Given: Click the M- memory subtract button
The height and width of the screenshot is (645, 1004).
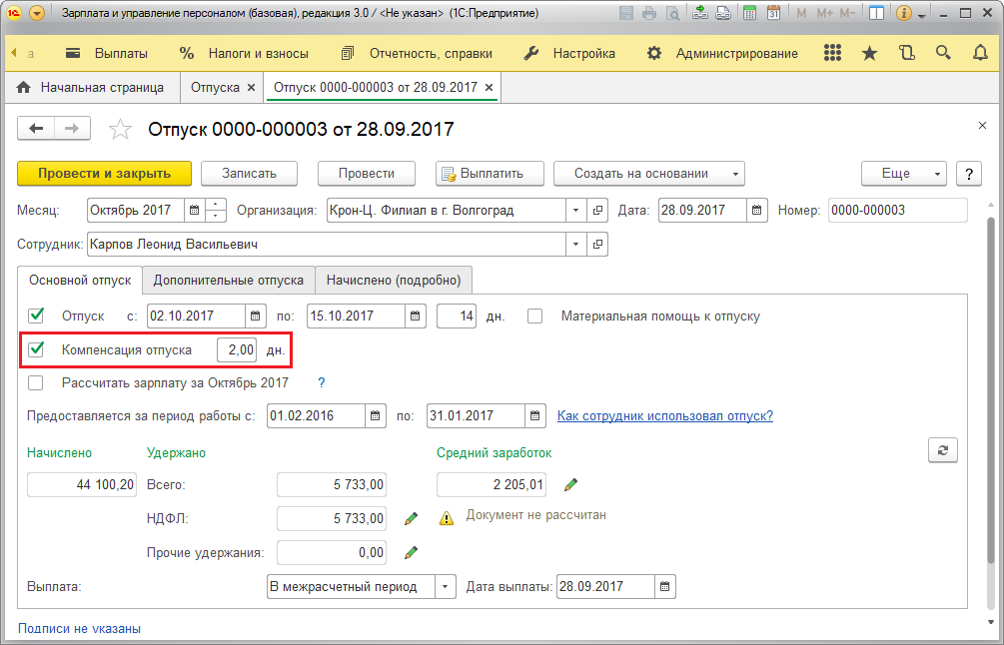Looking at the screenshot, I should [847, 13].
